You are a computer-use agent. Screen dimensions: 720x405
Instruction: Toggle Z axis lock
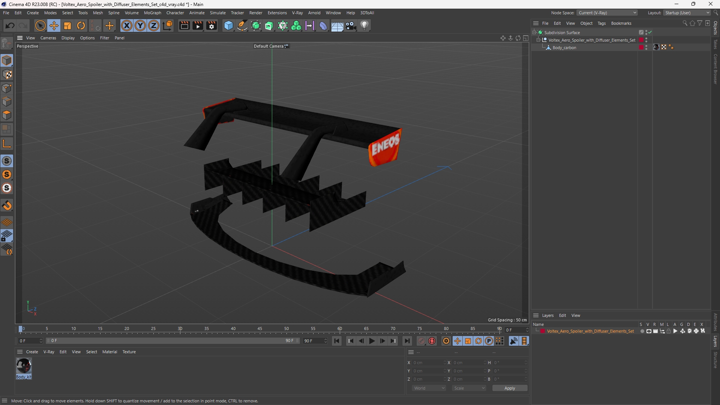[154, 25]
